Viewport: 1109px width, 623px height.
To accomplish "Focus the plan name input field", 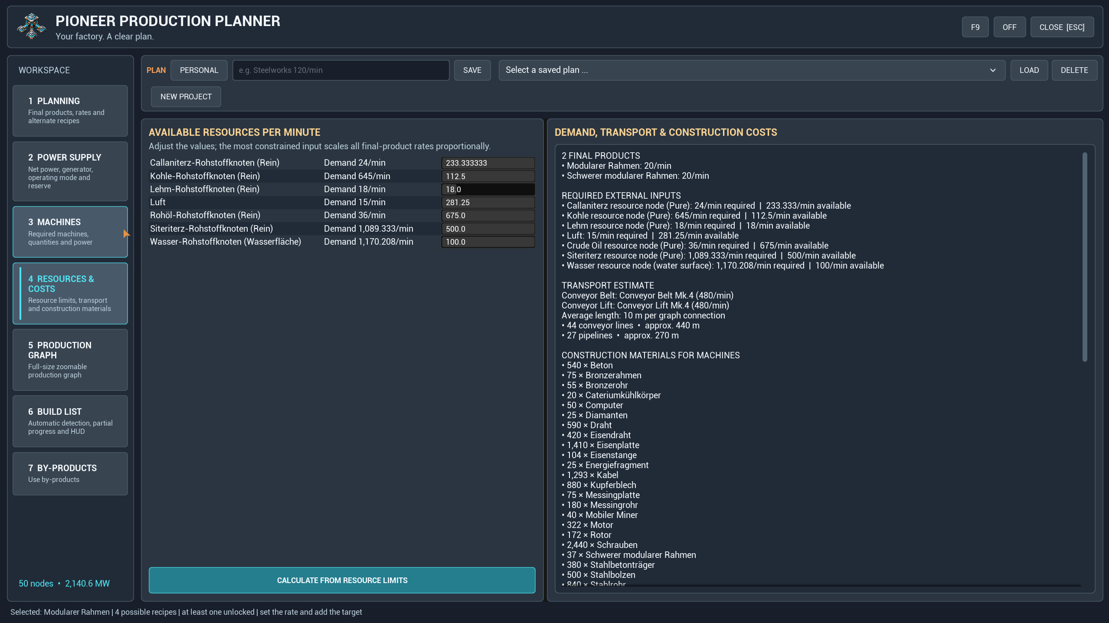I will tap(341, 70).
